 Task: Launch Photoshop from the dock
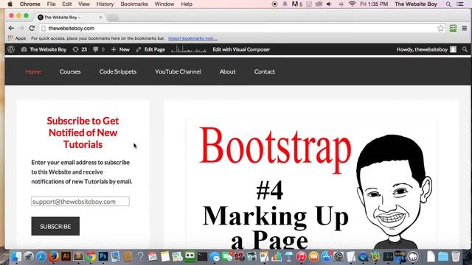click(103, 256)
